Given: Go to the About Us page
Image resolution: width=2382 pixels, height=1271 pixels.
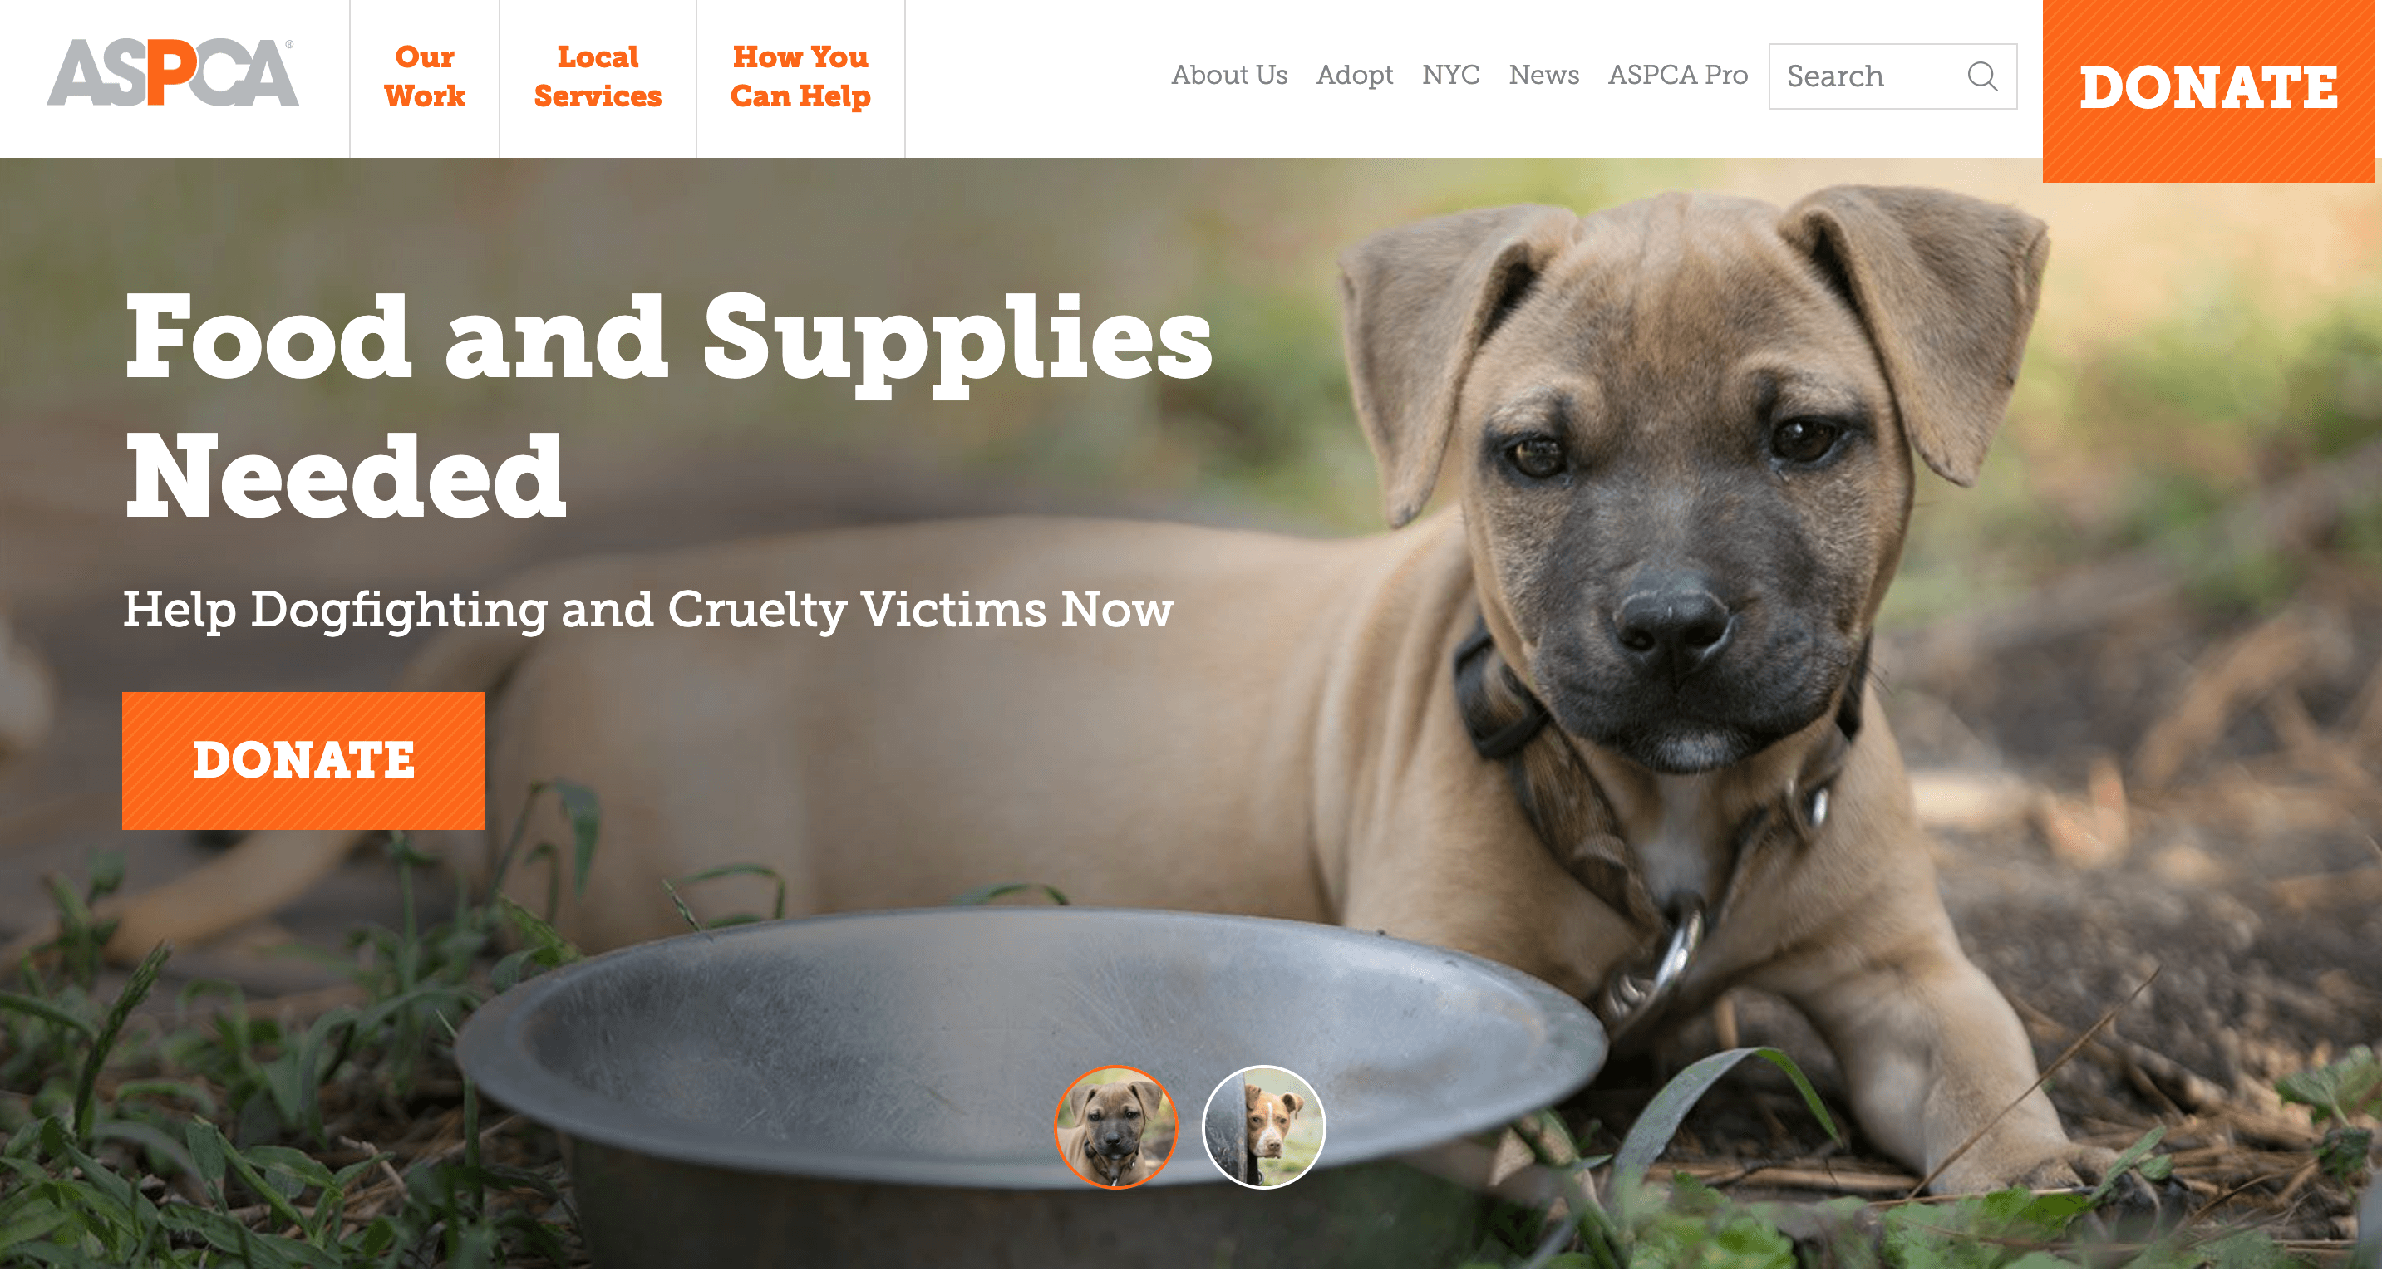Looking at the screenshot, I should click(1229, 75).
